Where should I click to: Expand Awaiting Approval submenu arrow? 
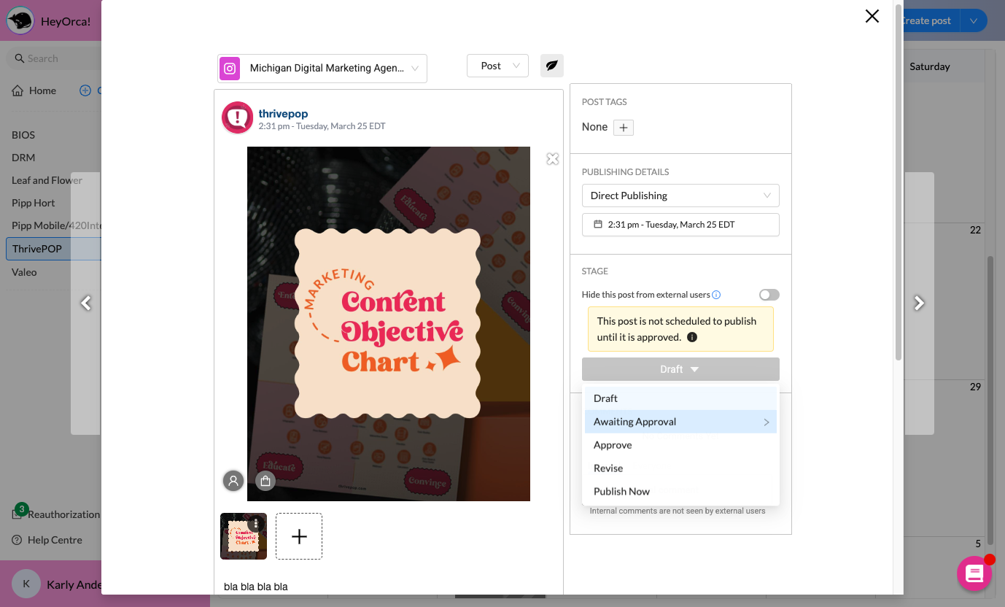pyautogui.click(x=767, y=422)
